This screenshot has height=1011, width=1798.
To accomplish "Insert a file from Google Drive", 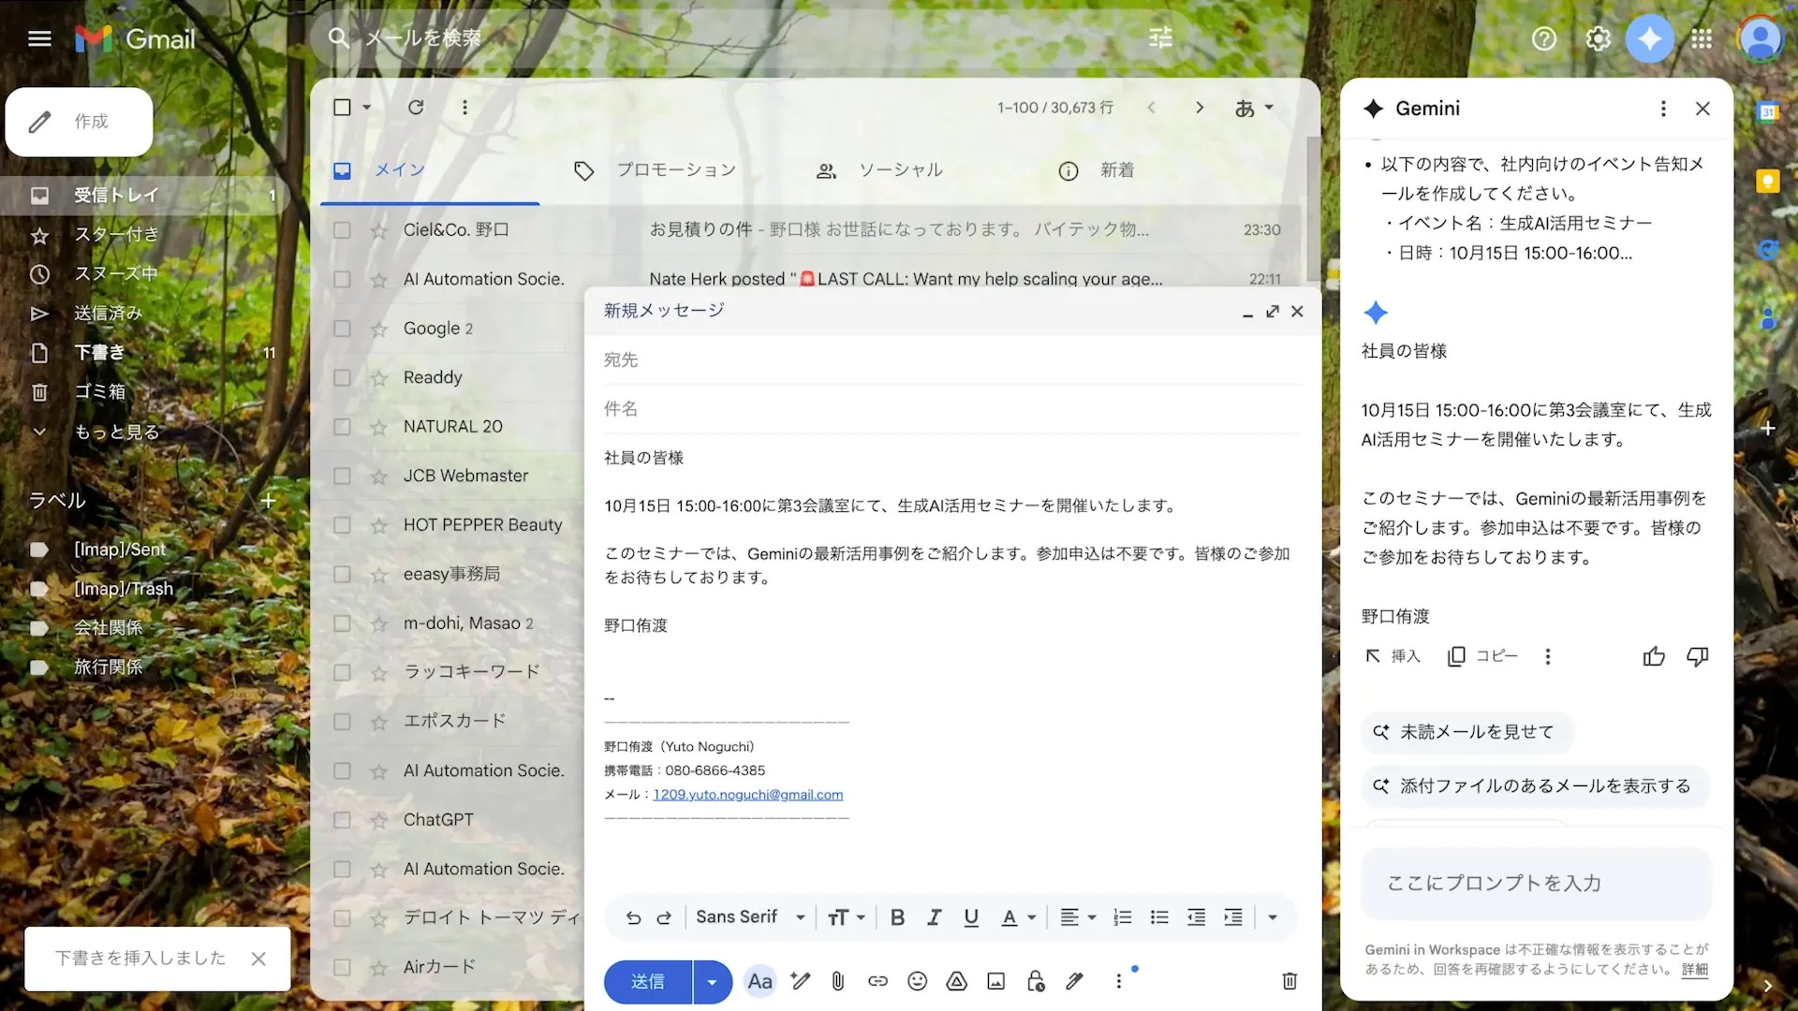I will pyautogui.click(x=957, y=981).
